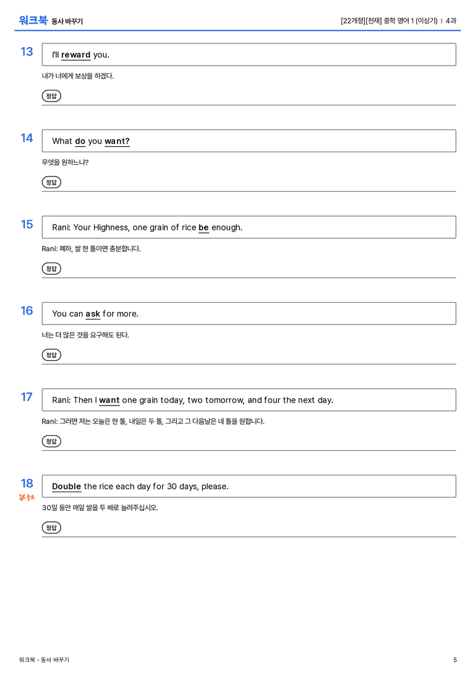
Task: Click the underlined verb be
Action: [x=203, y=227]
